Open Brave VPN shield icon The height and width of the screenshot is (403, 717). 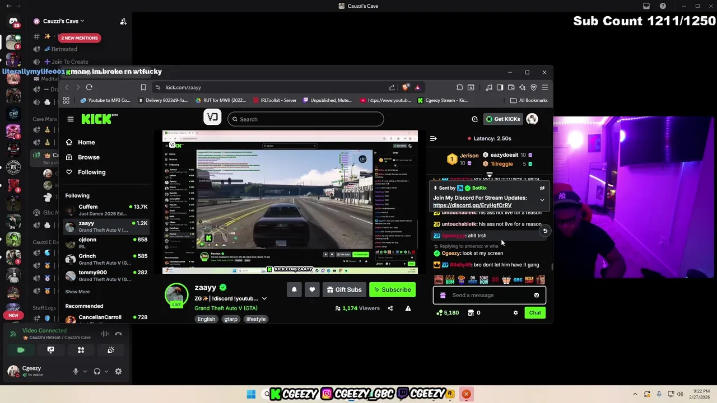click(x=533, y=87)
